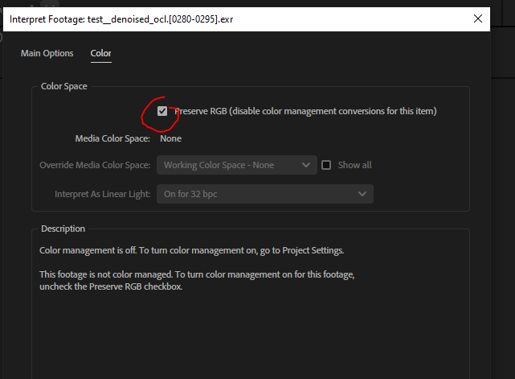Click the Override Media Color Space label
The width and height of the screenshot is (515, 379).
[x=95, y=165]
